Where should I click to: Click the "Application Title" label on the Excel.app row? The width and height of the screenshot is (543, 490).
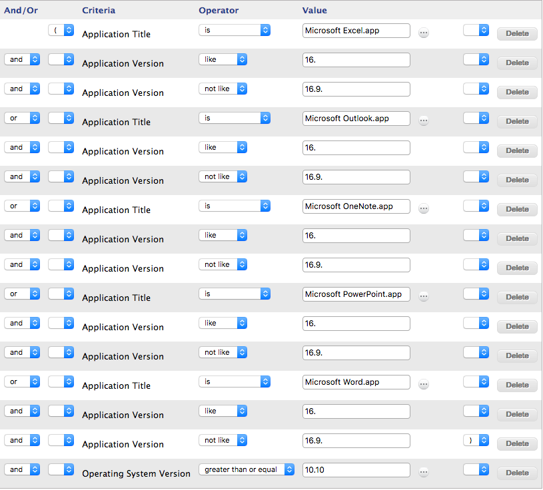click(x=117, y=34)
